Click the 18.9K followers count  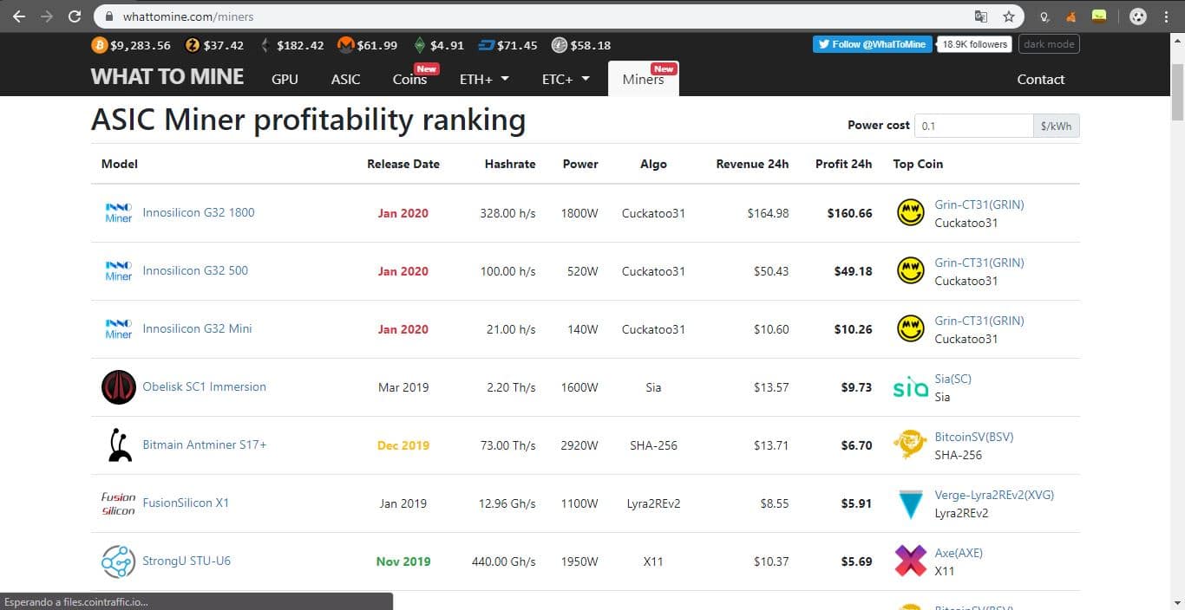click(975, 44)
